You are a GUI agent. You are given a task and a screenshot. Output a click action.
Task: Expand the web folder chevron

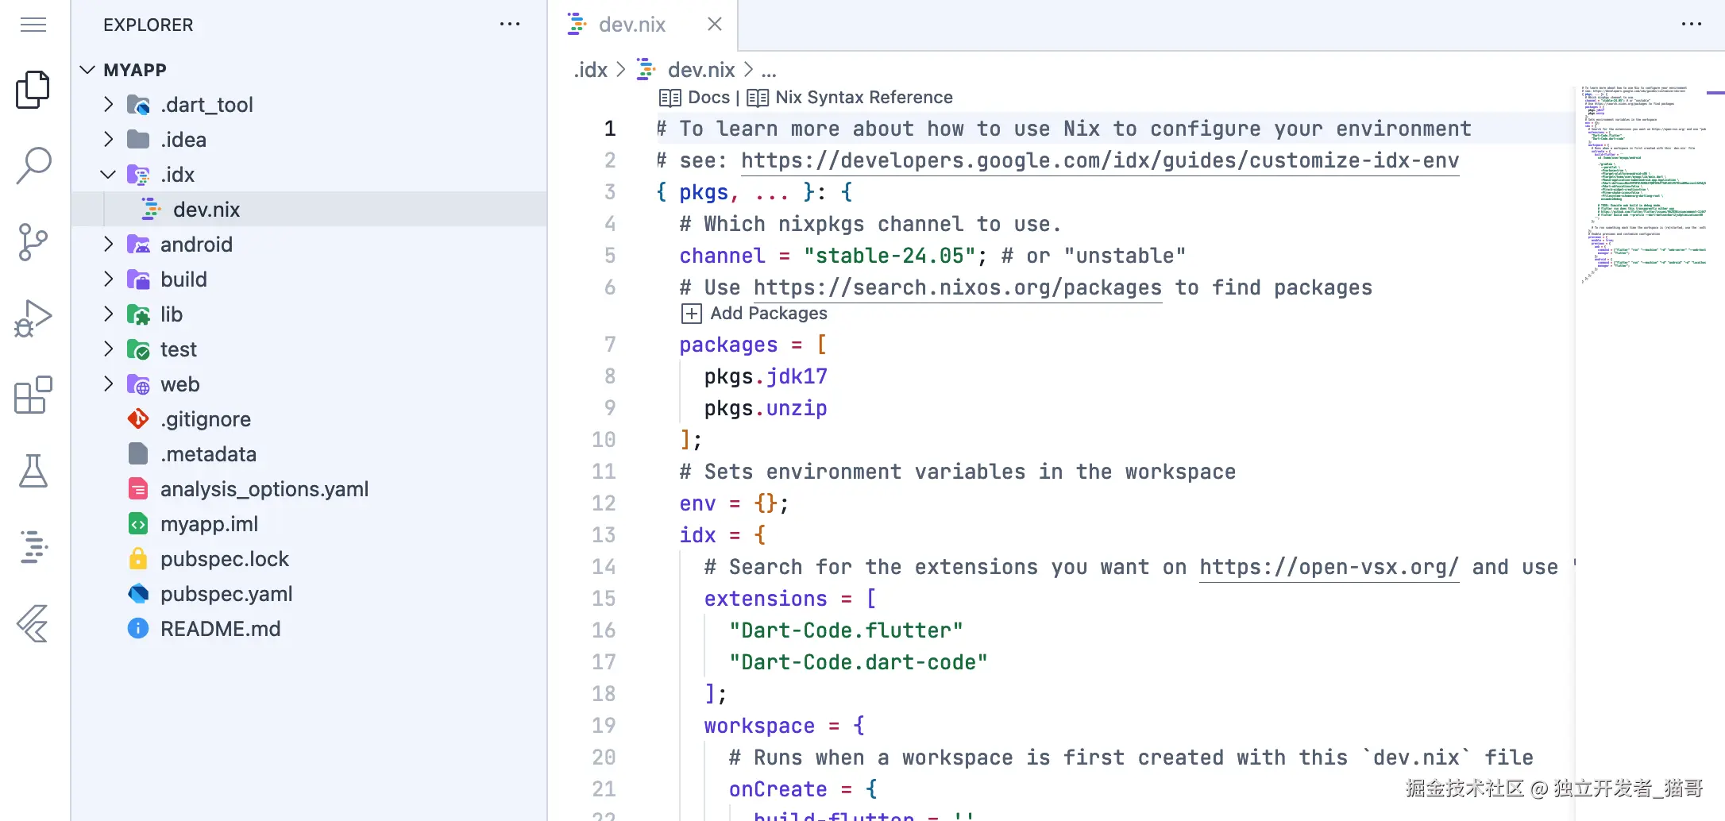tap(109, 384)
